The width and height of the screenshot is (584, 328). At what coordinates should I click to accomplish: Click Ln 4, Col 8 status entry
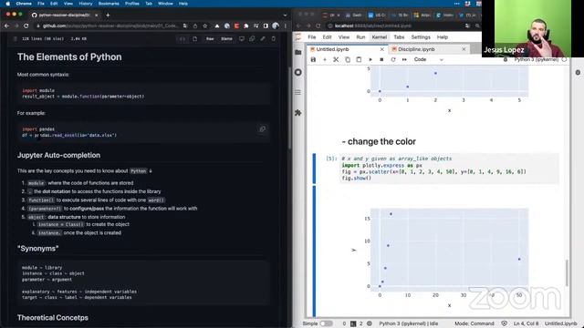526,323
